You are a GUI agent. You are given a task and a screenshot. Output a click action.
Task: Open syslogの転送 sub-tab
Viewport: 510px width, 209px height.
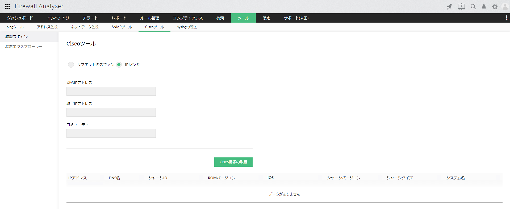[187, 27]
